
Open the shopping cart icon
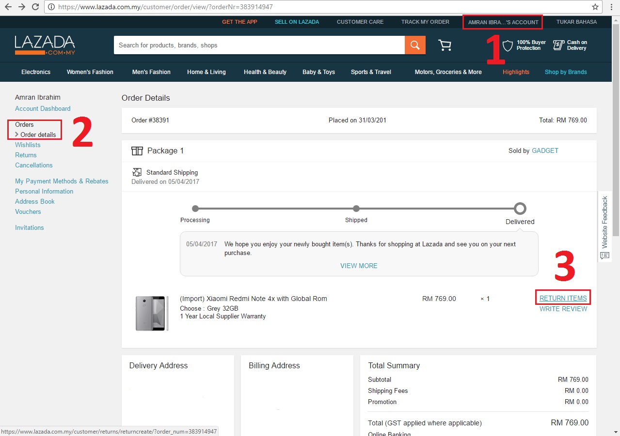445,45
